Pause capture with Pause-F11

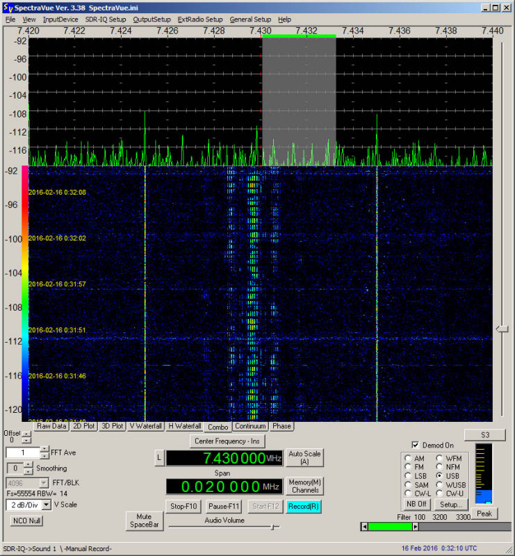(x=224, y=507)
